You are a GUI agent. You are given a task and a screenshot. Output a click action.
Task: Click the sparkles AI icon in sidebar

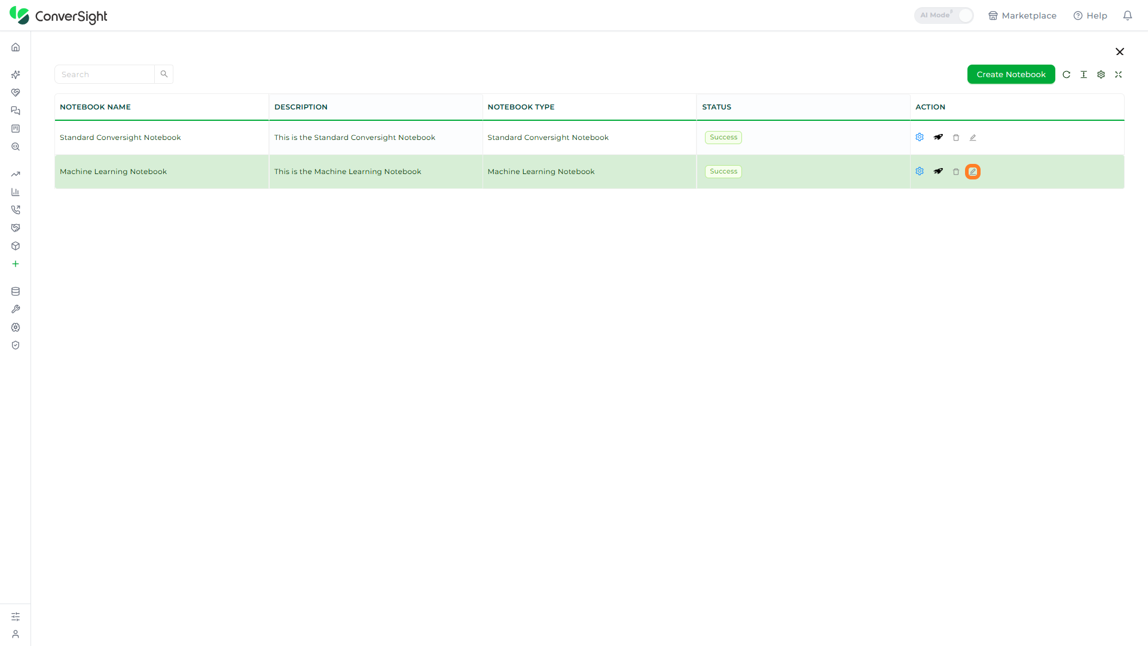pyautogui.click(x=16, y=75)
